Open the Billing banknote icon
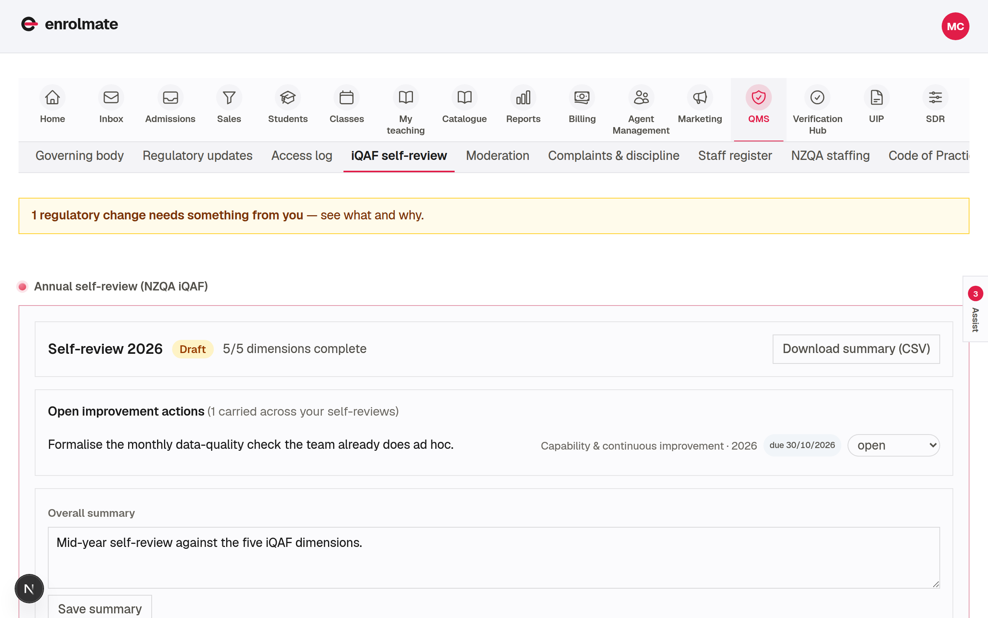 [x=582, y=97]
